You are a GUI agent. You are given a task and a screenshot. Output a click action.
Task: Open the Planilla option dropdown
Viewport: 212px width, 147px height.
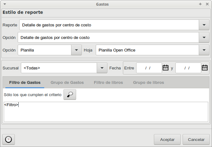point(76,50)
